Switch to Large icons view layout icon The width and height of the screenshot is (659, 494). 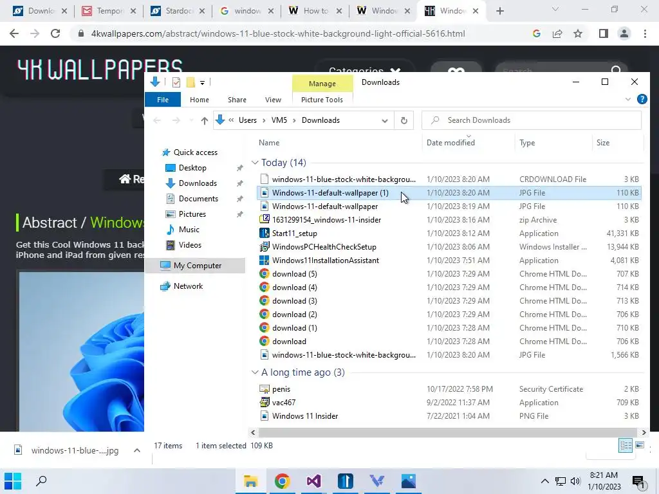point(640,445)
